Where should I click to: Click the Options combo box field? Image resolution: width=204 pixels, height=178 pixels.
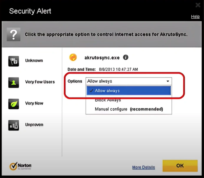pyautogui.click(x=129, y=81)
